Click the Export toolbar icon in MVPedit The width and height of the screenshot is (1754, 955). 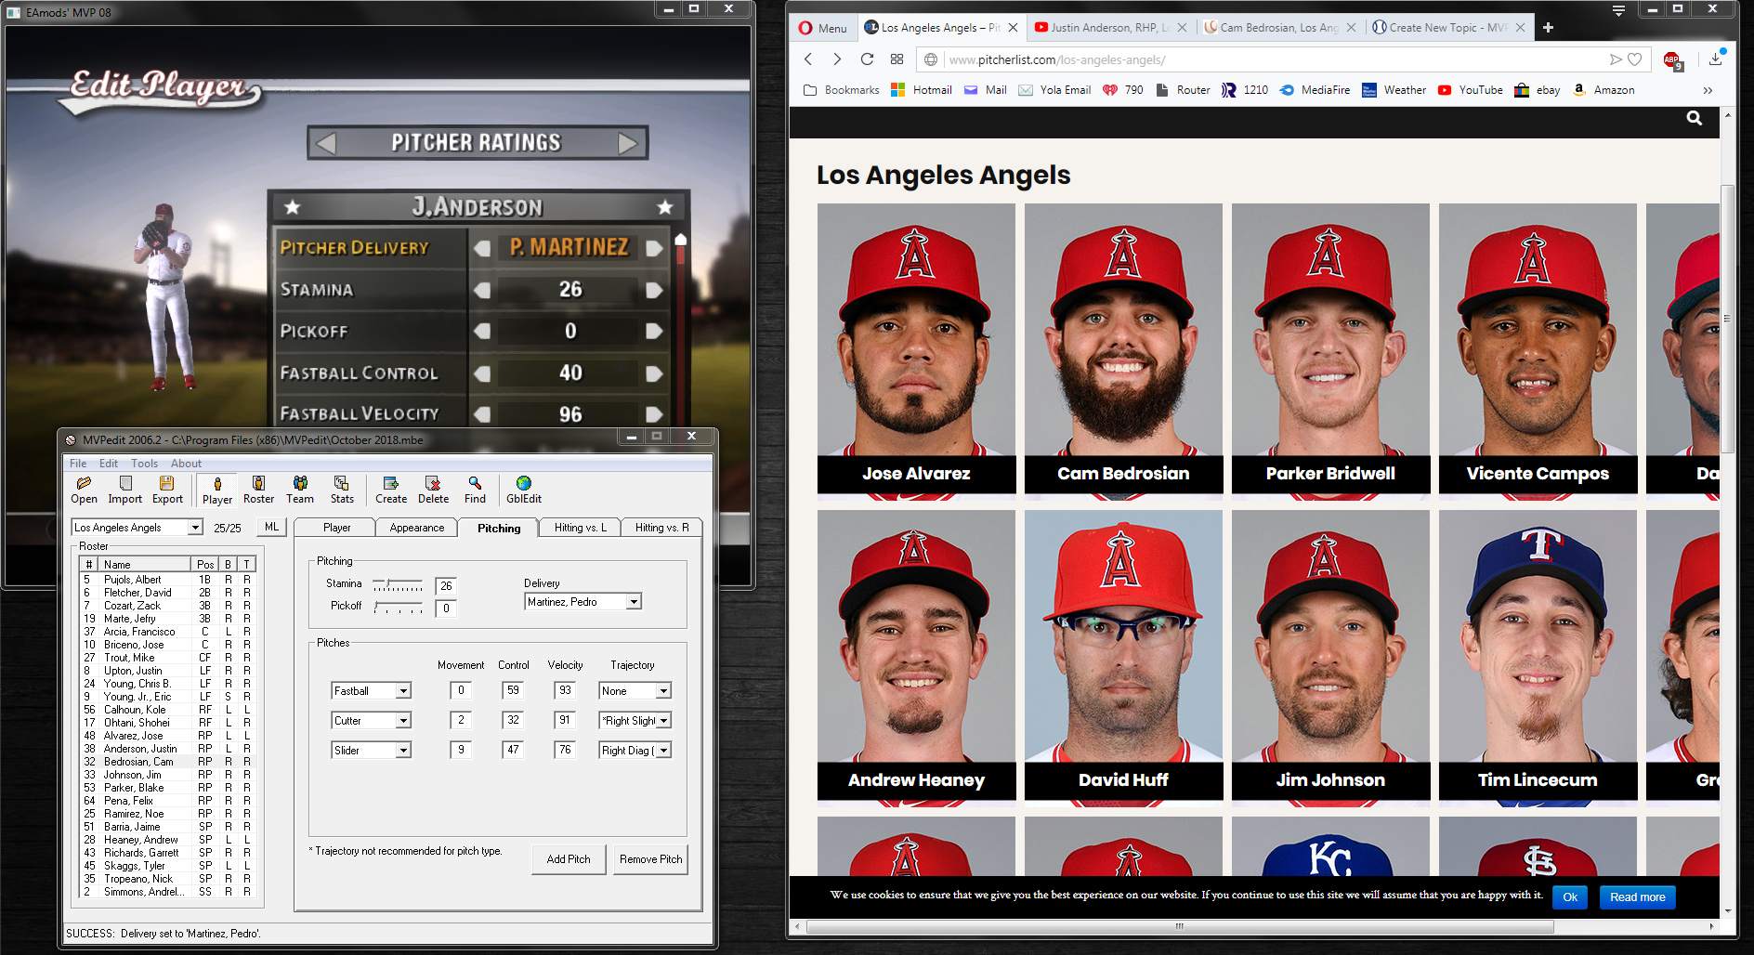pyautogui.click(x=167, y=490)
